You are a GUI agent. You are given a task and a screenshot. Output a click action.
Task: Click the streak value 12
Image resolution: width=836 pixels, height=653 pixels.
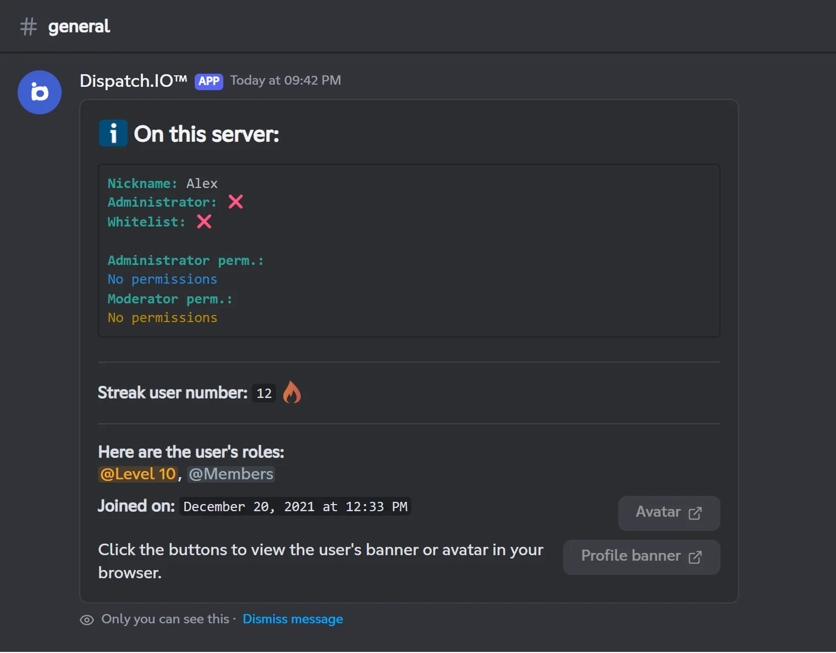click(x=264, y=394)
